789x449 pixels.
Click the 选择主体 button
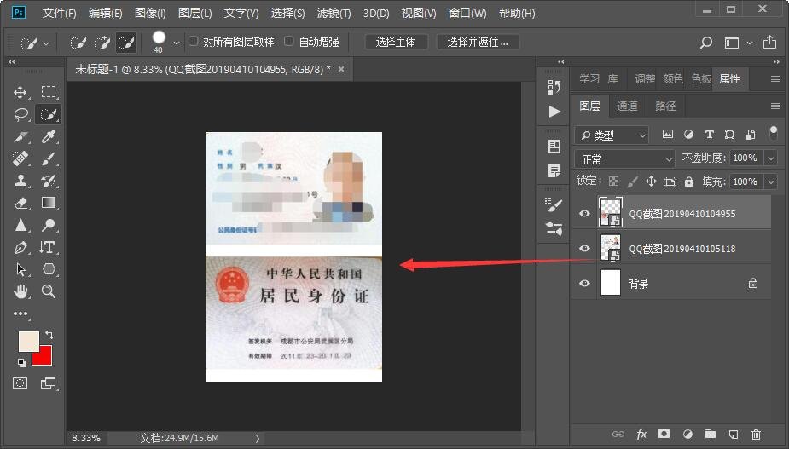point(396,43)
